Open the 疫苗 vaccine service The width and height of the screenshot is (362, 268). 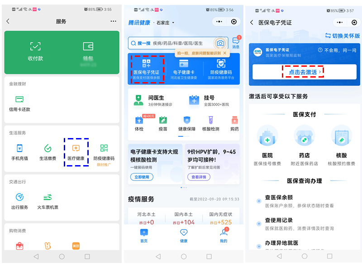(x=163, y=124)
